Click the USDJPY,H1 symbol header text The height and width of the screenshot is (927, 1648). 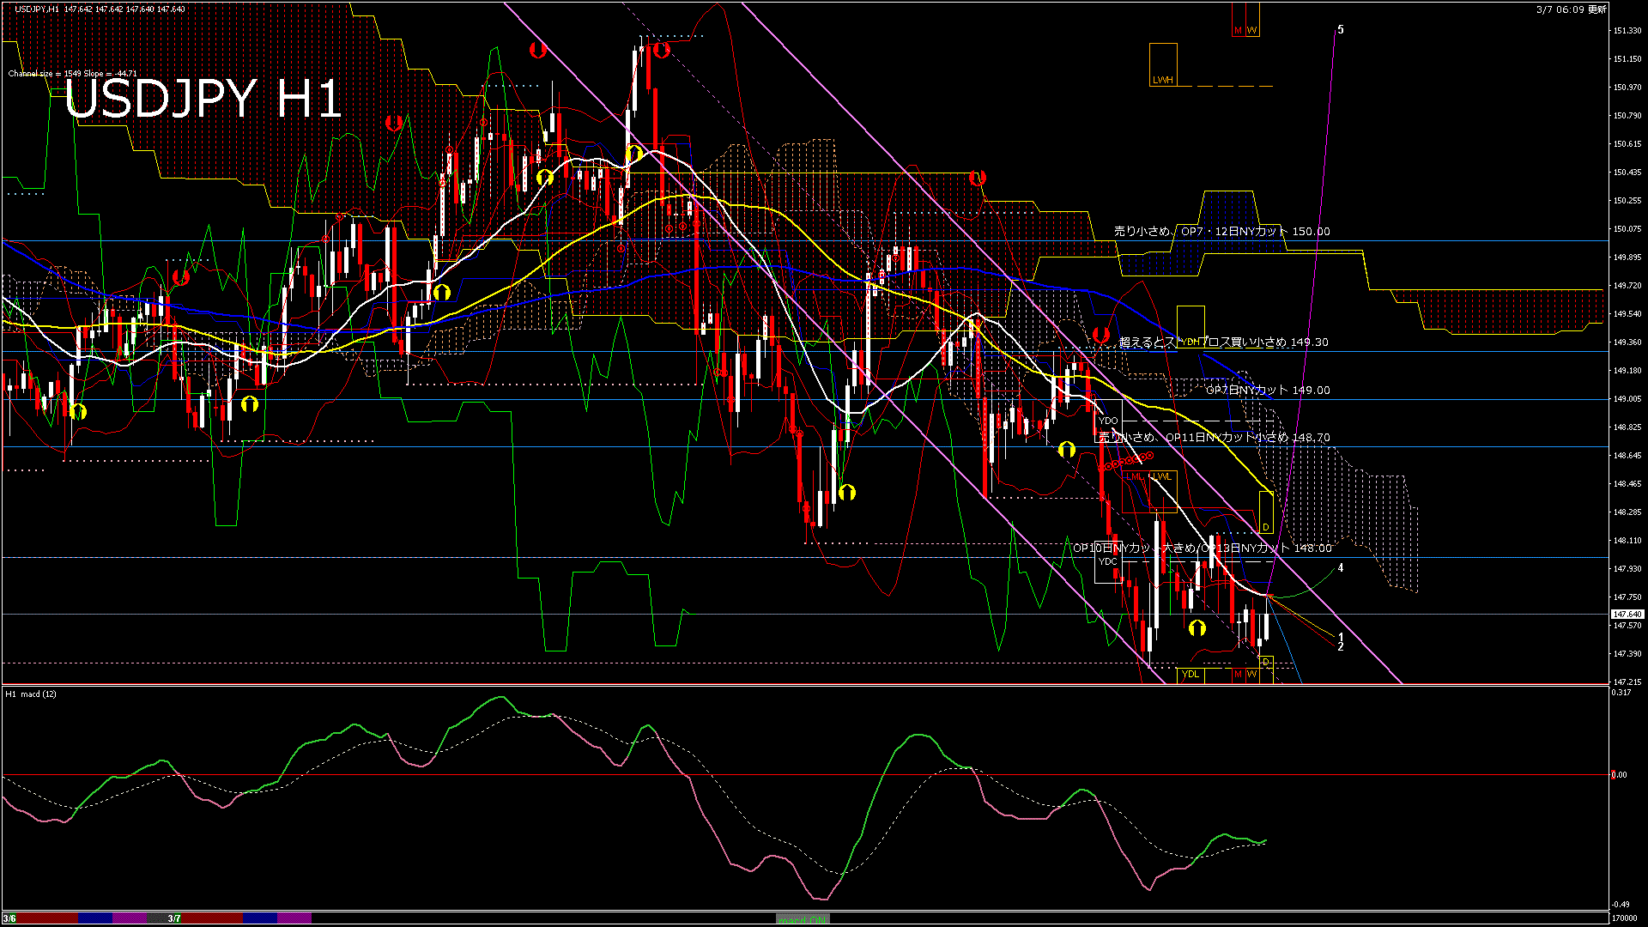coord(37,9)
